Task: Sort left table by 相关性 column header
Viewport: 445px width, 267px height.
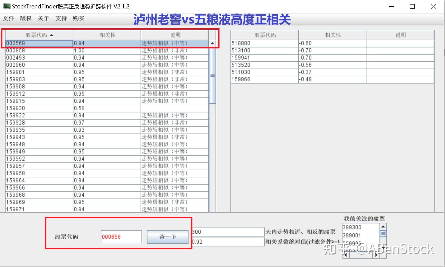Action: [x=107, y=35]
